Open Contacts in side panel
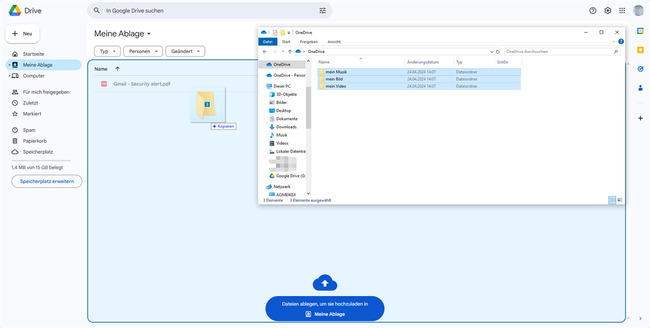This screenshot has height=328, width=650. tap(640, 88)
